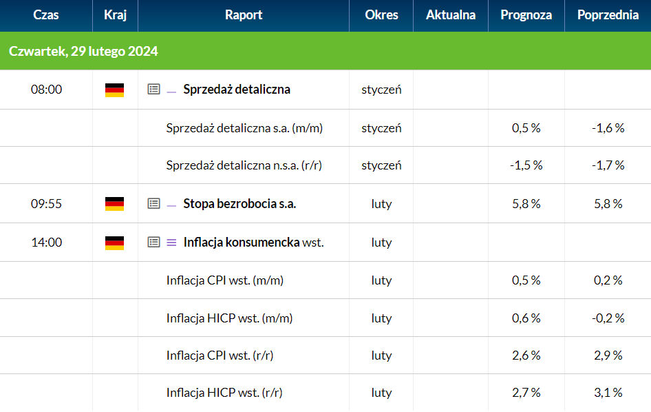The width and height of the screenshot is (651, 412).
Task: Open details icon for Sprzedaż detaliczna report
Action: (x=153, y=90)
